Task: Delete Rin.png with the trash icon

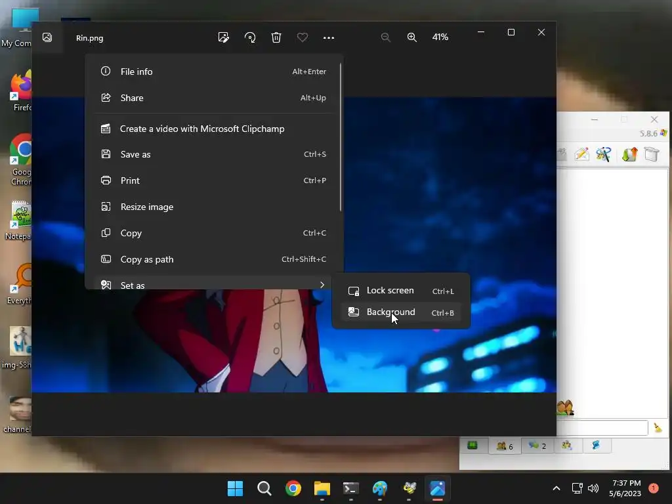Action: (x=276, y=37)
